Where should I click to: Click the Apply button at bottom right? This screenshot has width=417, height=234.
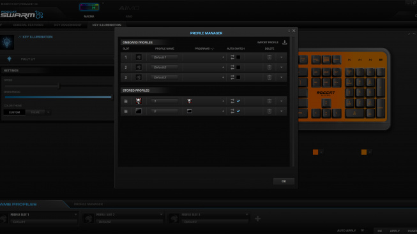[x=395, y=231]
